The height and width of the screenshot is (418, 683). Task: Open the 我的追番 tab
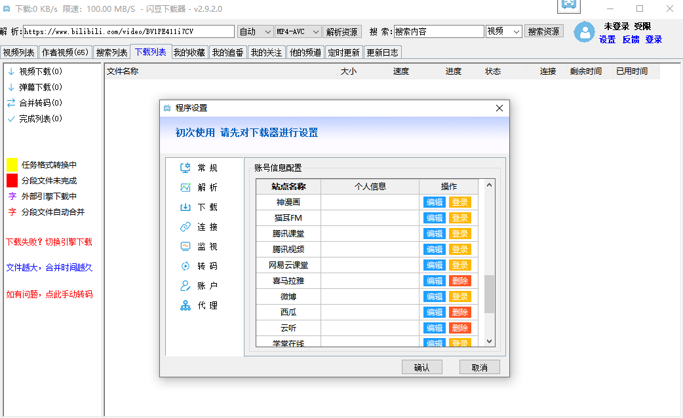click(x=228, y=52)
